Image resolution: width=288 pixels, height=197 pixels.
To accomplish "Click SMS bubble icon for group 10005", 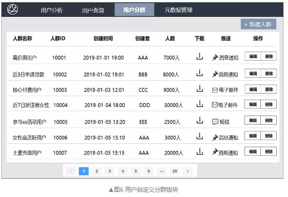I will coord(215,122).
